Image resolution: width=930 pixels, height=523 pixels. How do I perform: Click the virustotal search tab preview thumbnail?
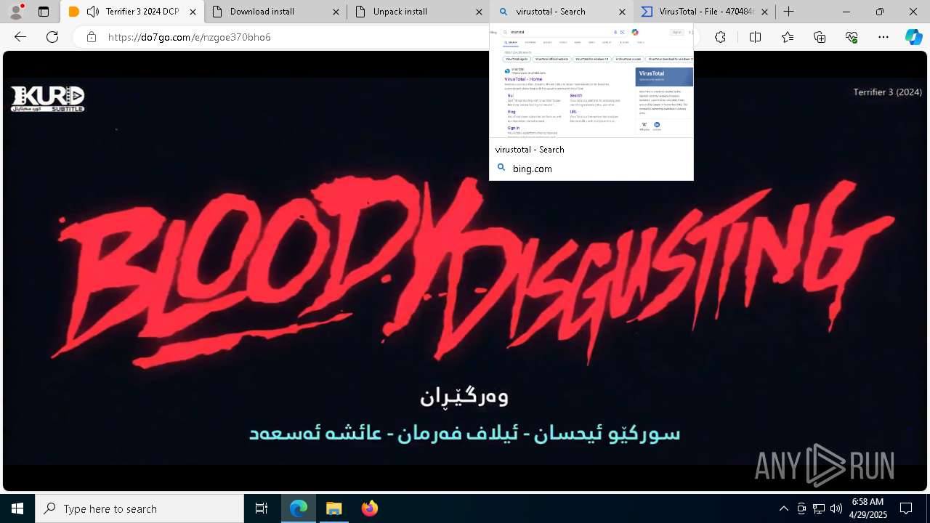[591, 81]
